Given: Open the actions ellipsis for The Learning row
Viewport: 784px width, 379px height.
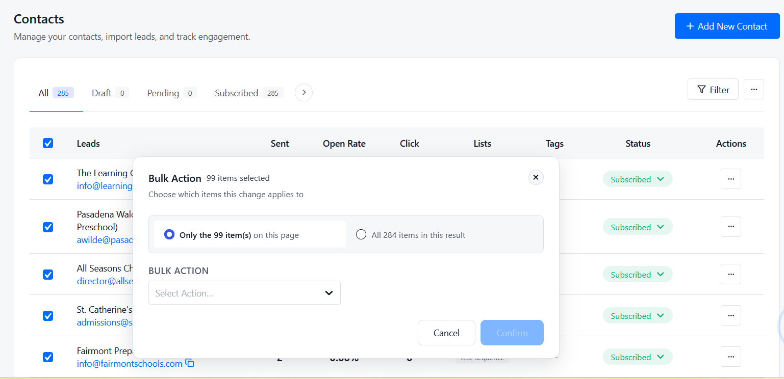Looking at the screenshot, I should point(731,179).
